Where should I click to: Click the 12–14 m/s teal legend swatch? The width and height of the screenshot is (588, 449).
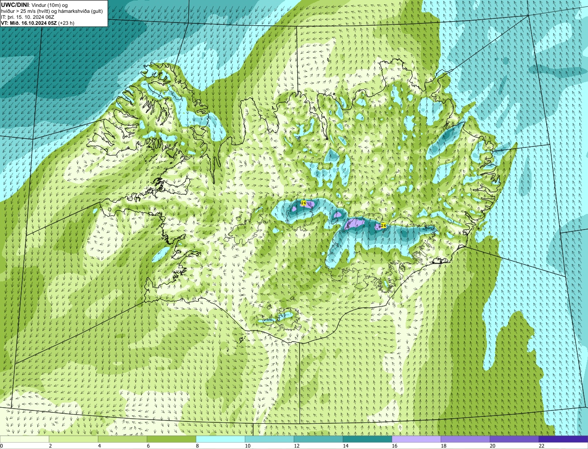tap(318, 439)
